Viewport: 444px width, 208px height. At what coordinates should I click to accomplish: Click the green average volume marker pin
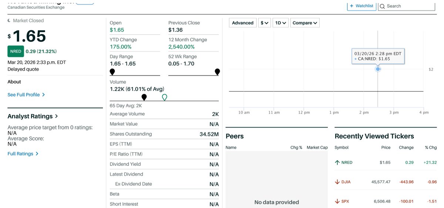165,97
